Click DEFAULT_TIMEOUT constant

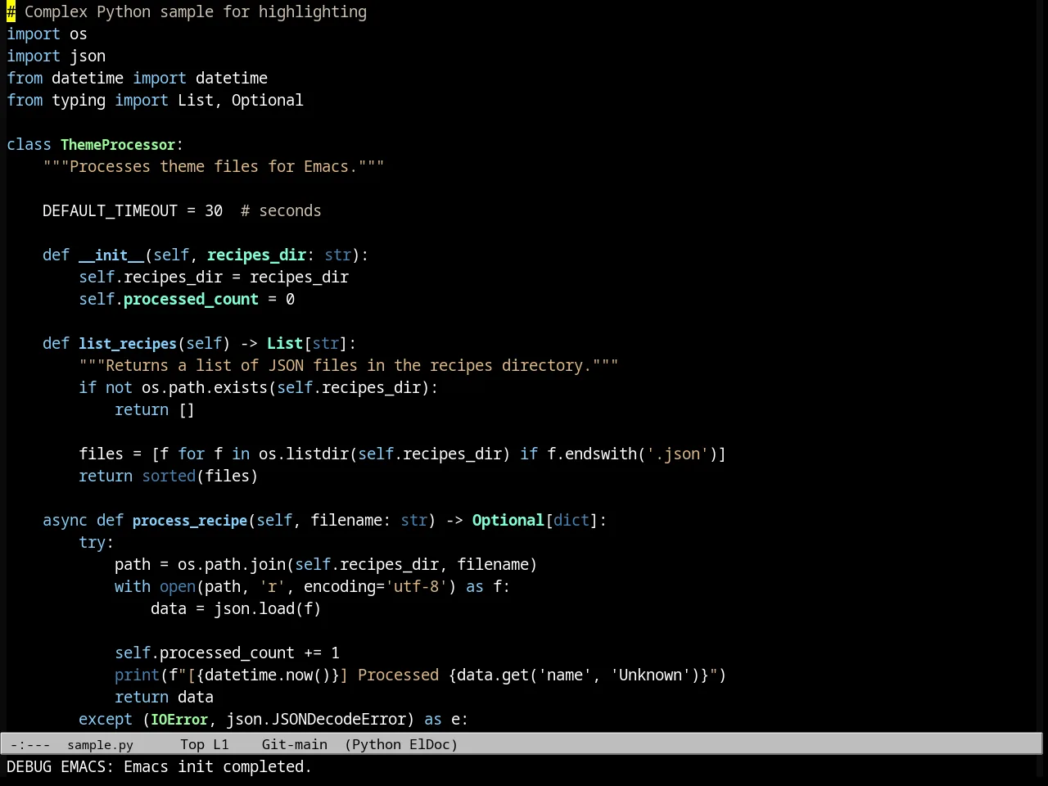coord(110,210)
